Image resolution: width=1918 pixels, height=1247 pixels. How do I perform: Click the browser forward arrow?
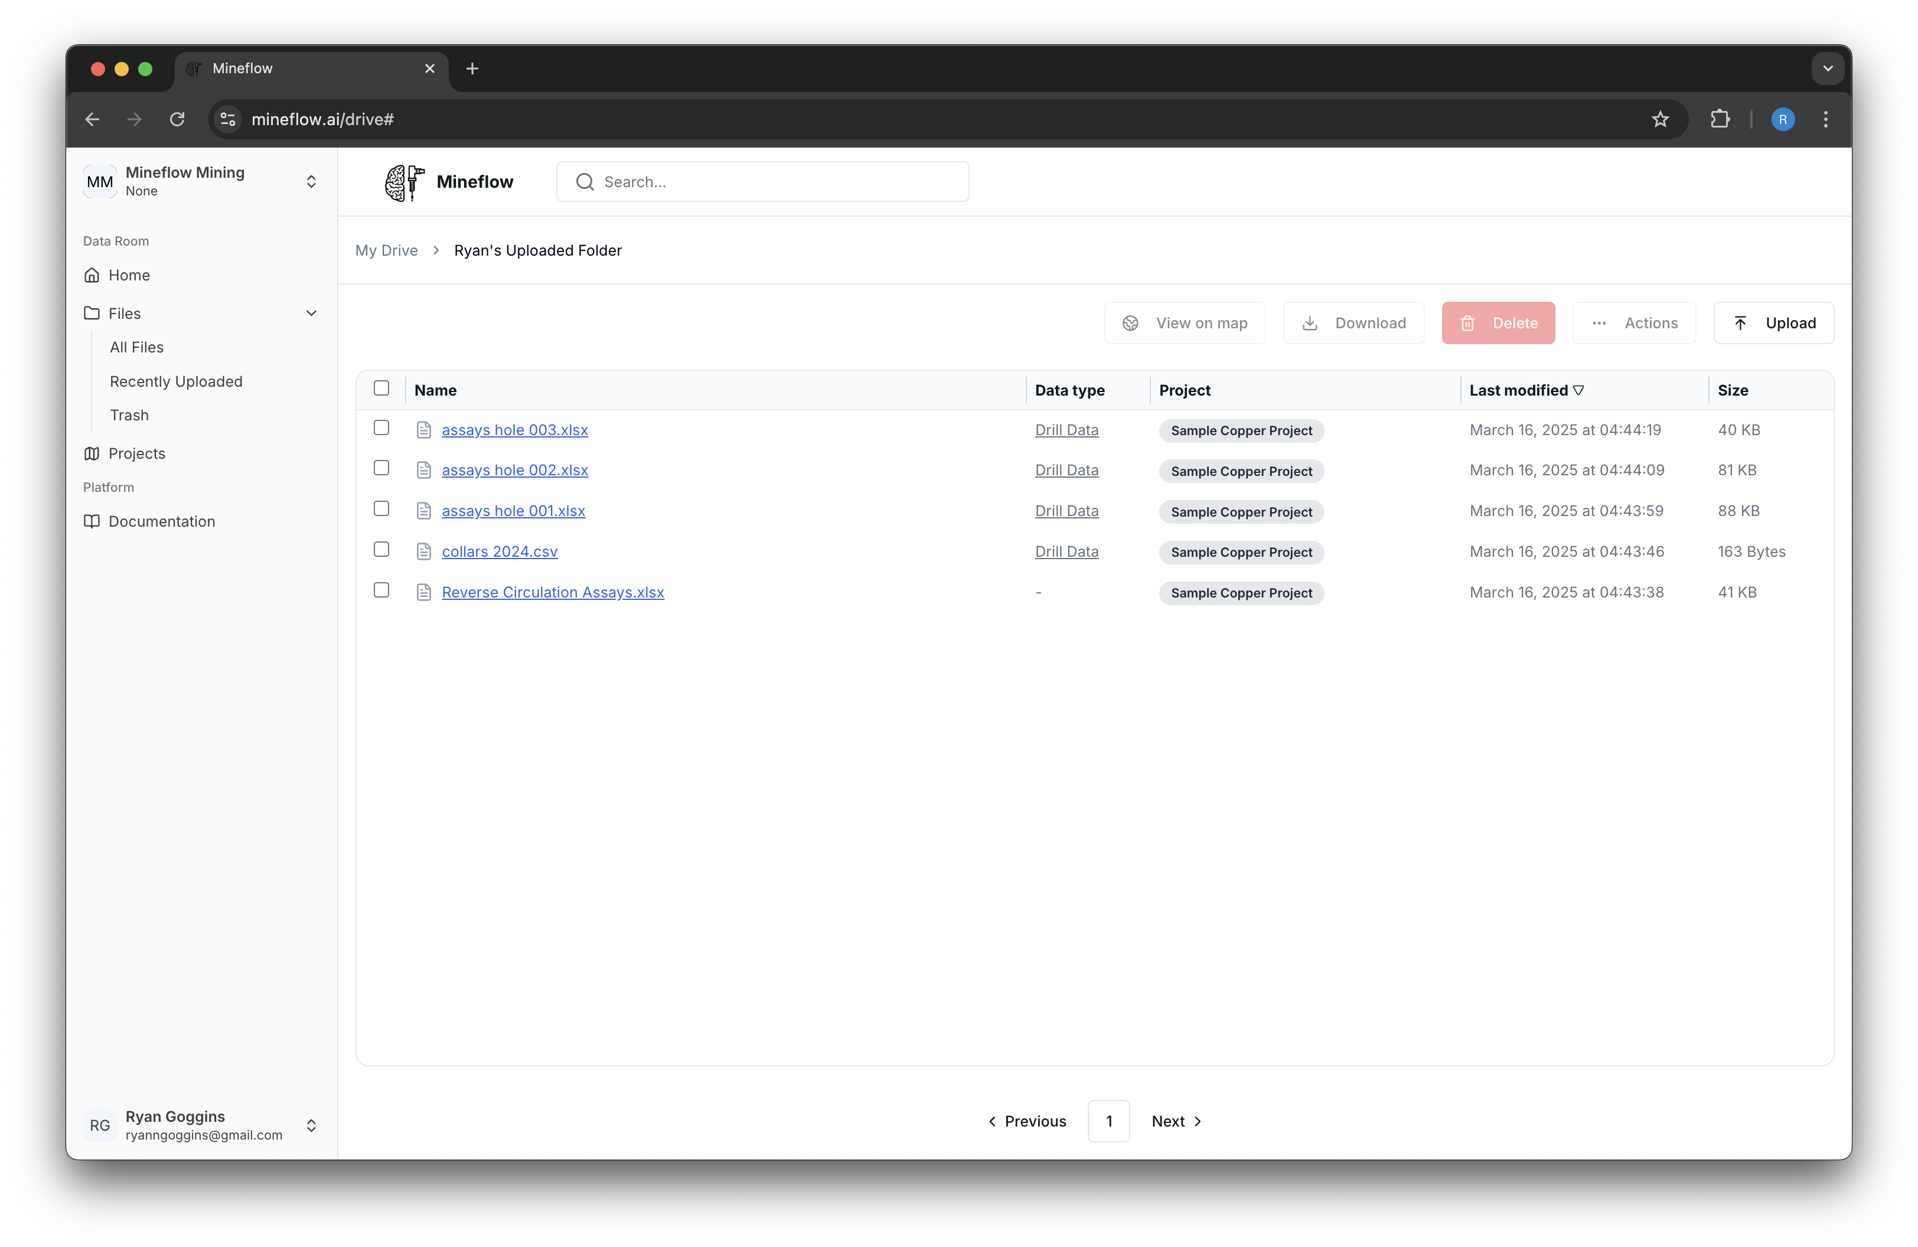tap(135, 119)
